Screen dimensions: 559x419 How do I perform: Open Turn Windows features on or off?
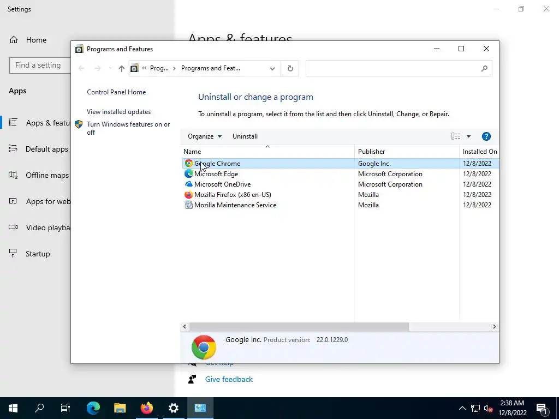tap(128, 128)
